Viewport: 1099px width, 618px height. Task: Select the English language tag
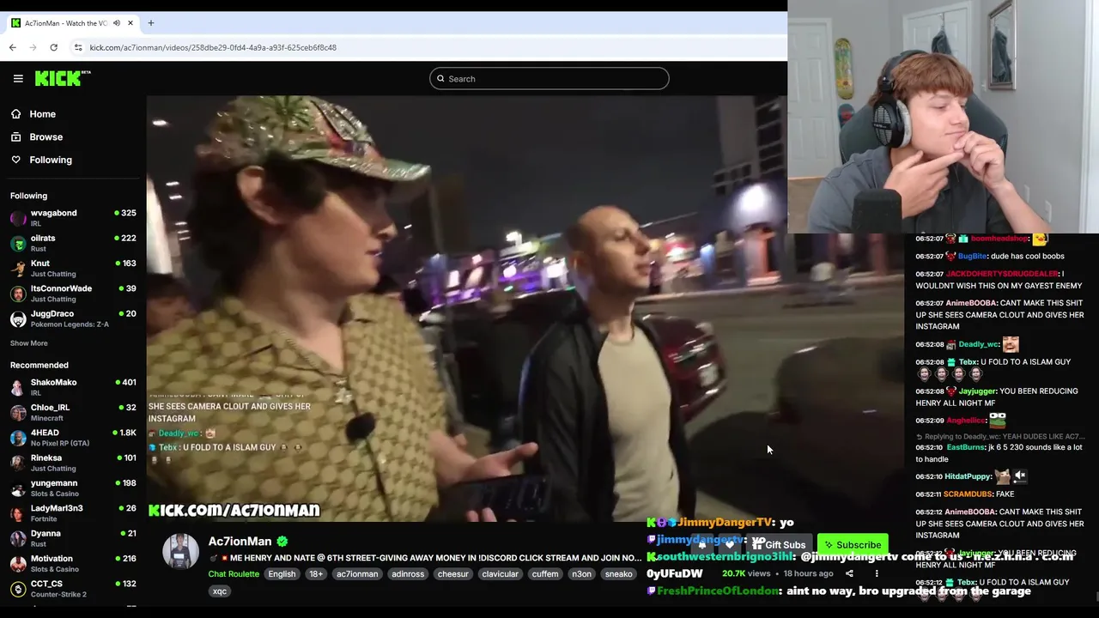282,574
